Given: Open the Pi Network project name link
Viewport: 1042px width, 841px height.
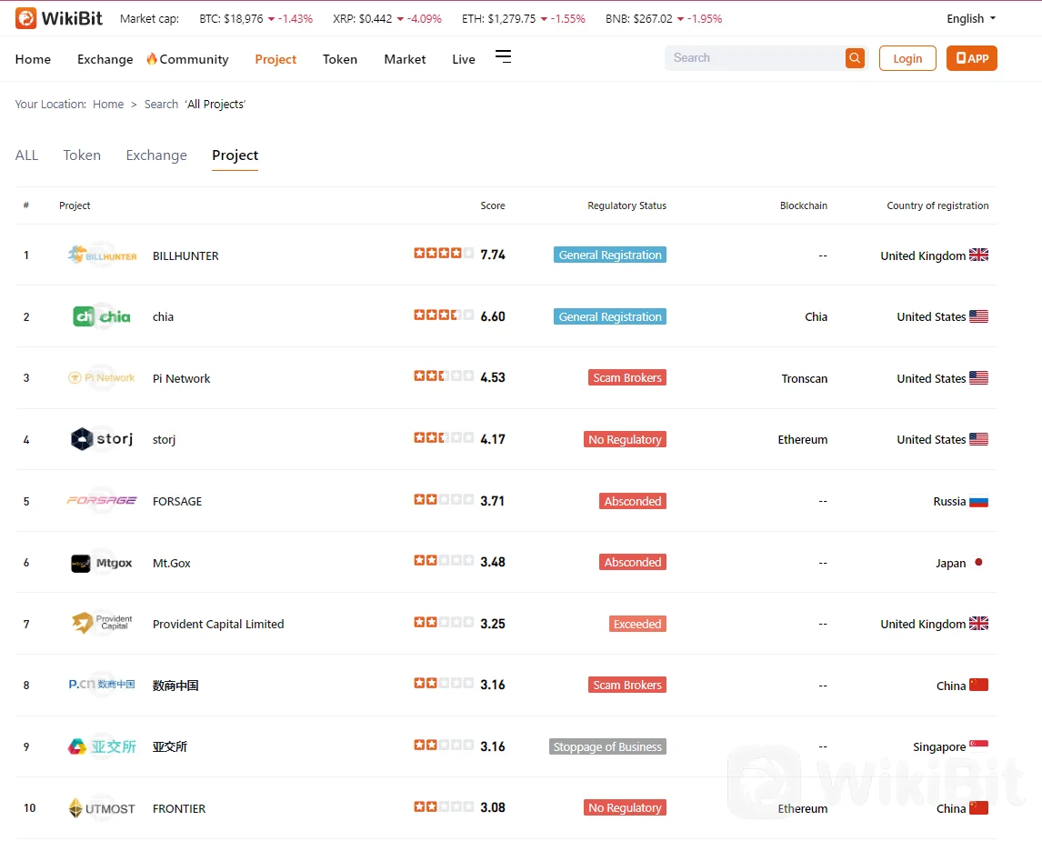Looking at the screenshot, I should (182, 378).
